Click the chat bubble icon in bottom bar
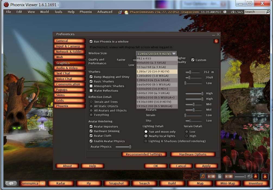 coord(11,183)
